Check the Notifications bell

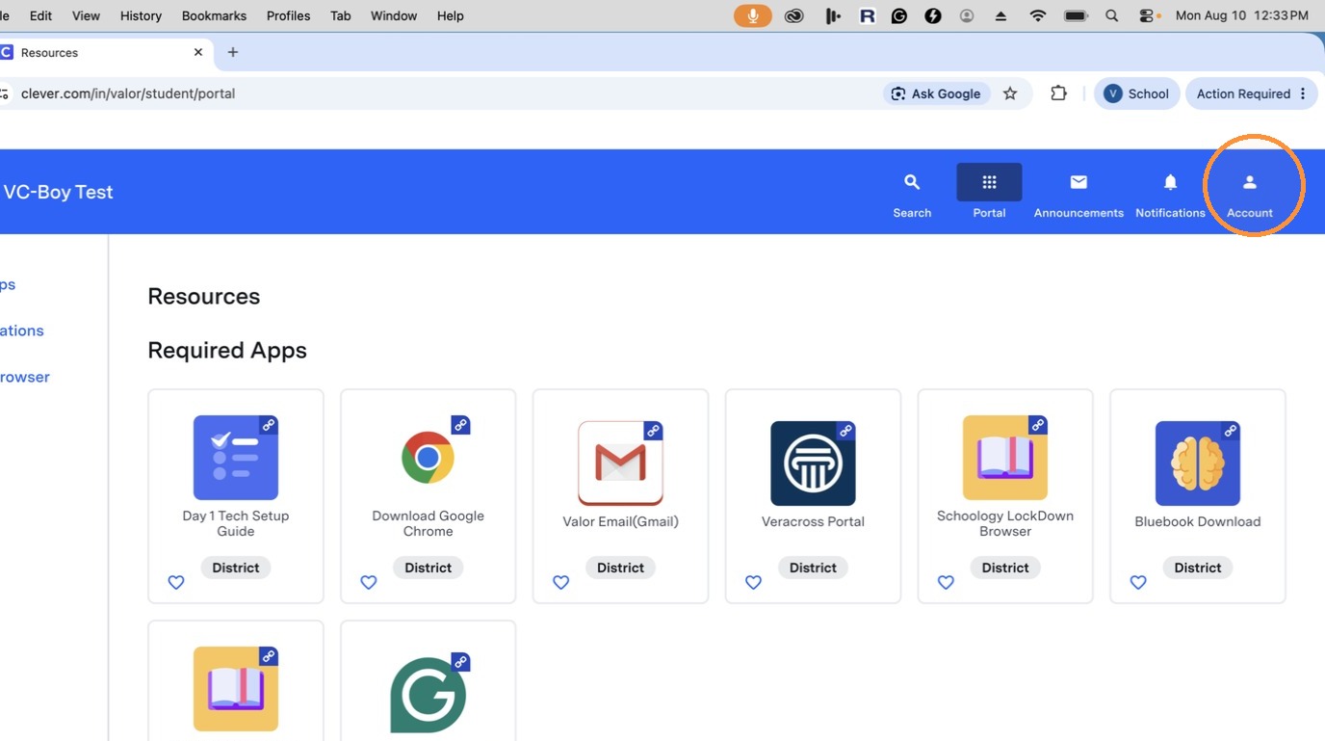1170,182
